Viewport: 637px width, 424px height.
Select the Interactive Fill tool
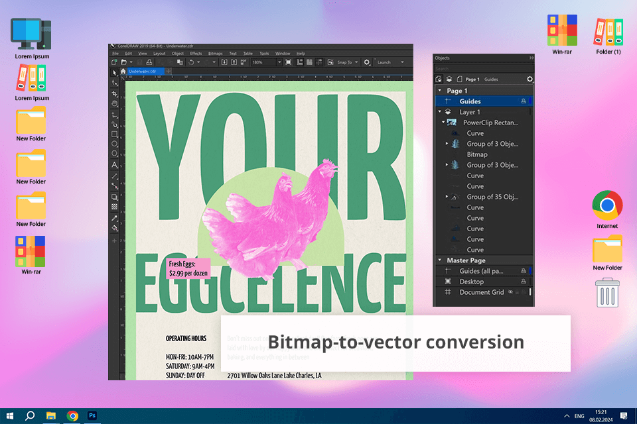coord(115,228)
